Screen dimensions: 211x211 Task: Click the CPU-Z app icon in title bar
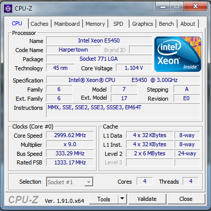tap(8, 9)
